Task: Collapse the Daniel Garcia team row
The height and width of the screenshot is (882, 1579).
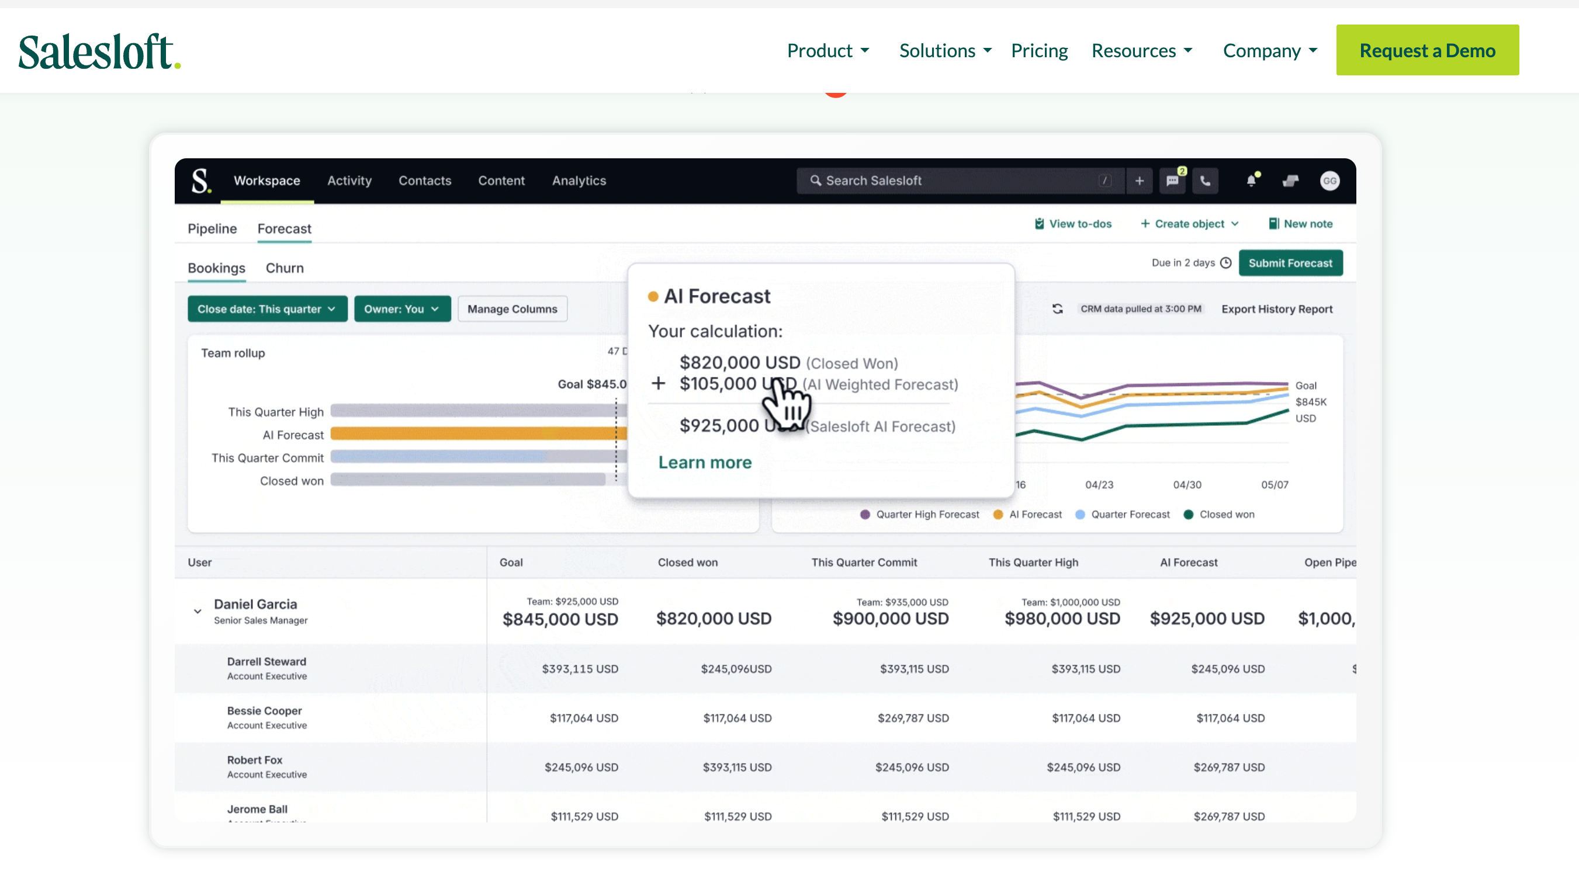Action: tap(198, 612)
